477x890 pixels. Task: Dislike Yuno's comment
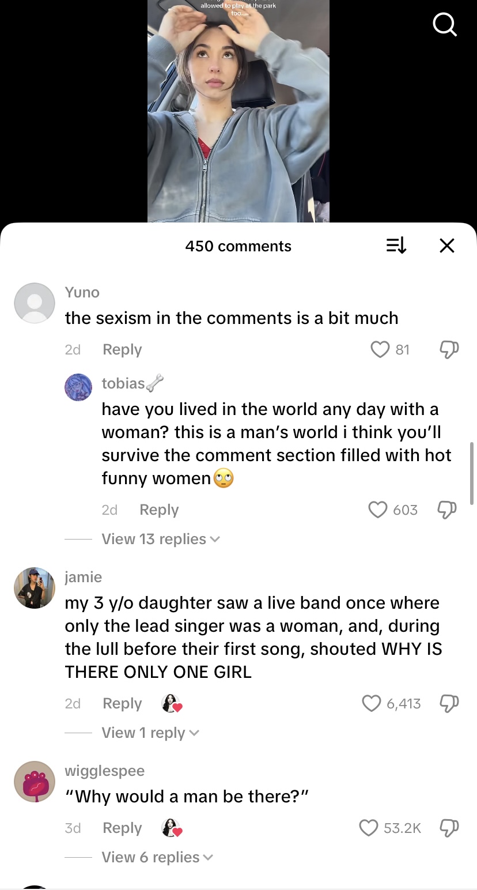449,349
